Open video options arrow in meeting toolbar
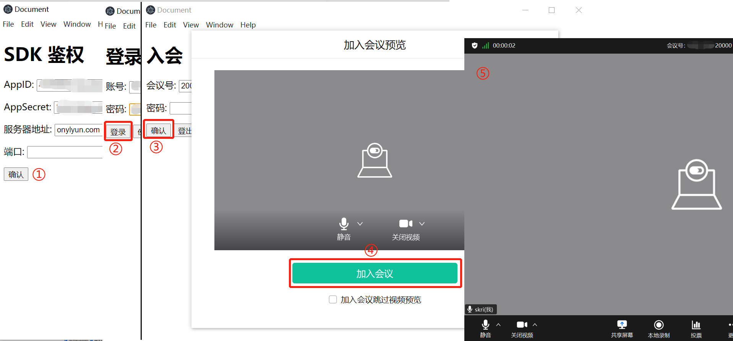 (x=535, y=325)
